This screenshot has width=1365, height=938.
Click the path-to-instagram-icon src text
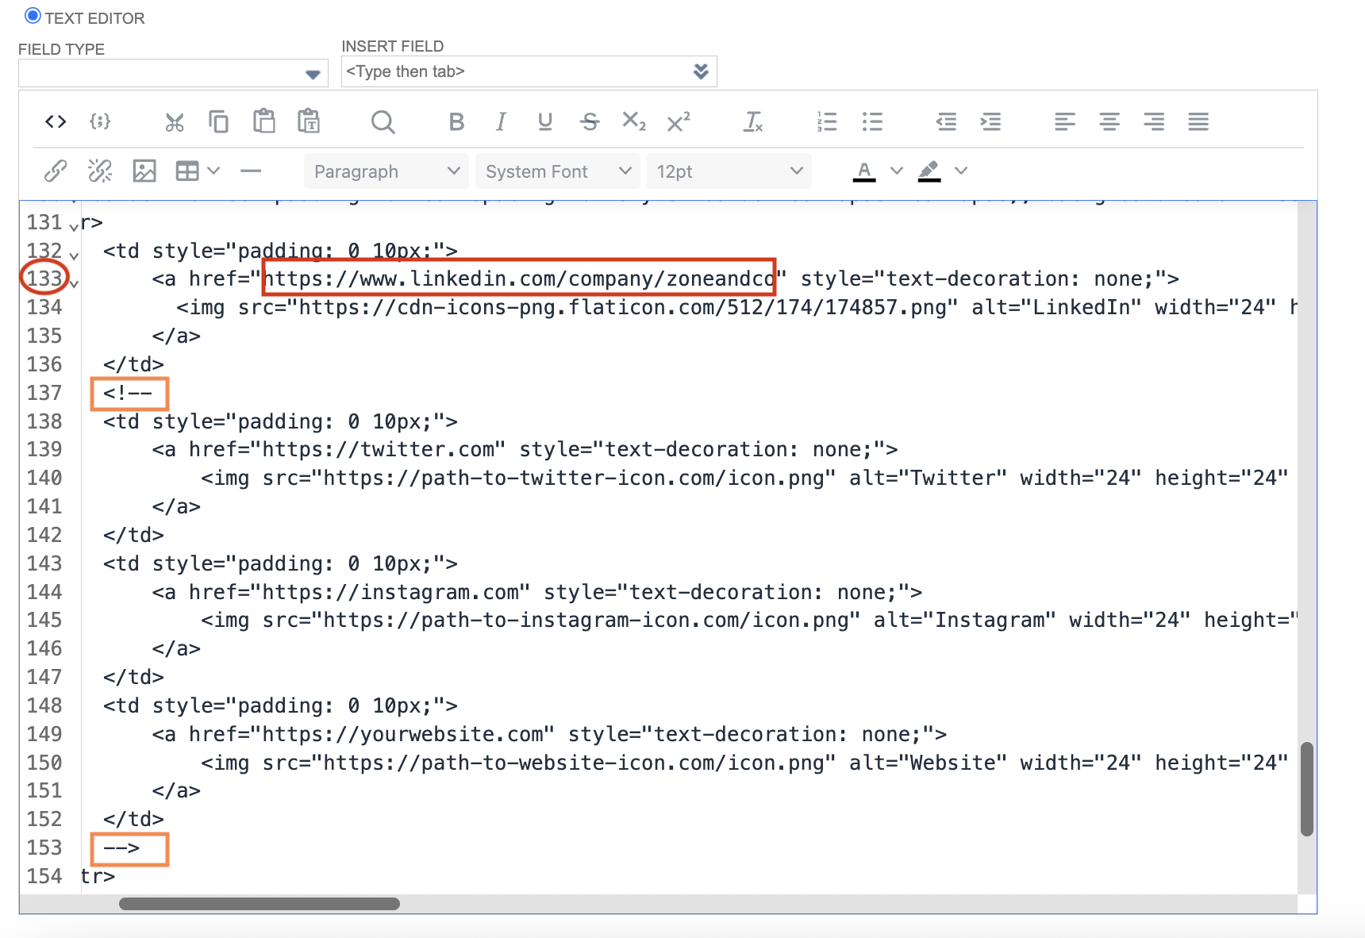[586, 621]
